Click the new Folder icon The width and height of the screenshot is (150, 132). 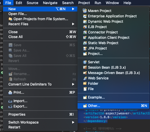85,83
